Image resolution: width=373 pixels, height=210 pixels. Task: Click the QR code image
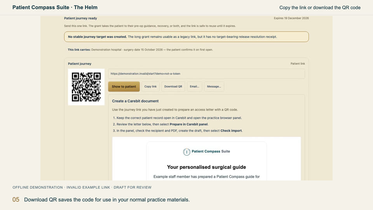point(86,87)
